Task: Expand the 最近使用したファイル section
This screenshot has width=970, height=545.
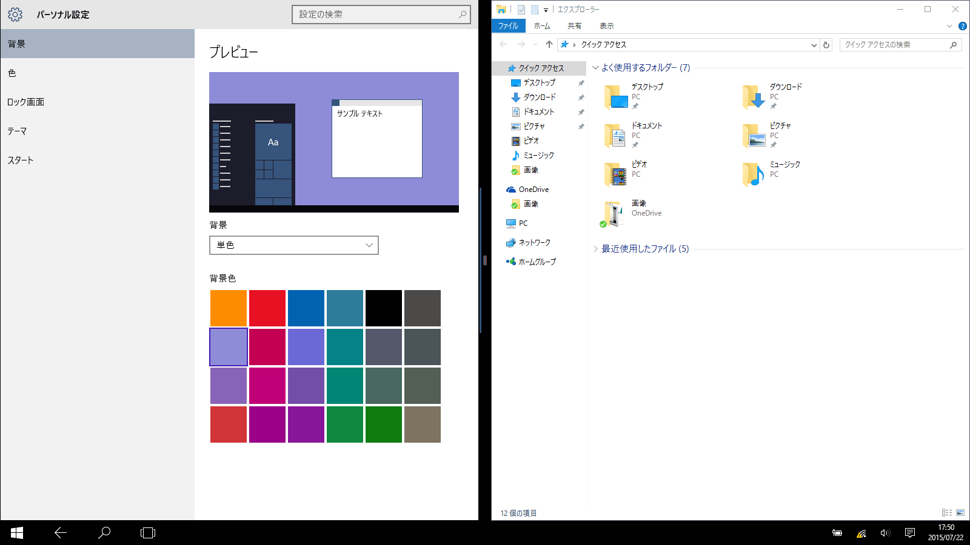Action: click(595, 249)
